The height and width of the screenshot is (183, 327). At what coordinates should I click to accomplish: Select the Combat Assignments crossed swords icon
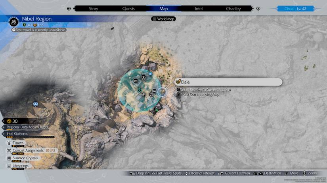pyautogui.click(x=9, y=150)
